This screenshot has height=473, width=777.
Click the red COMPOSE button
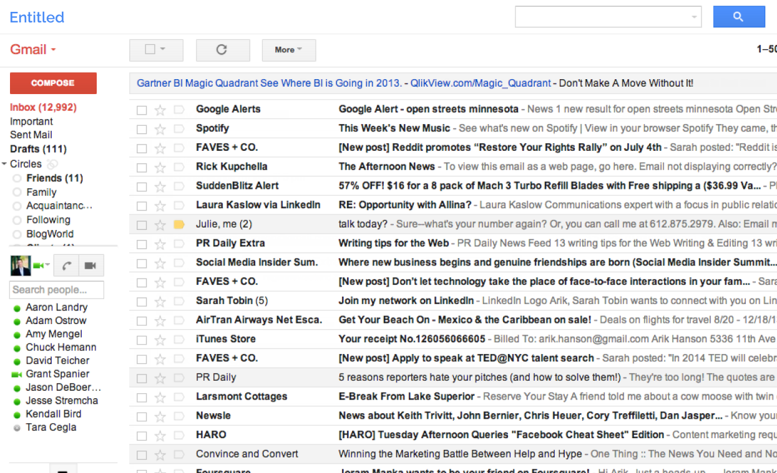[x=53, y=83]
